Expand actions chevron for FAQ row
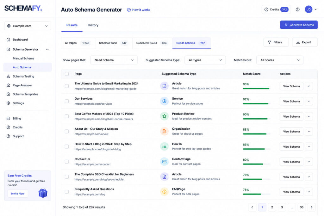Viewport: 324px width, 216px height. [309, 192]
